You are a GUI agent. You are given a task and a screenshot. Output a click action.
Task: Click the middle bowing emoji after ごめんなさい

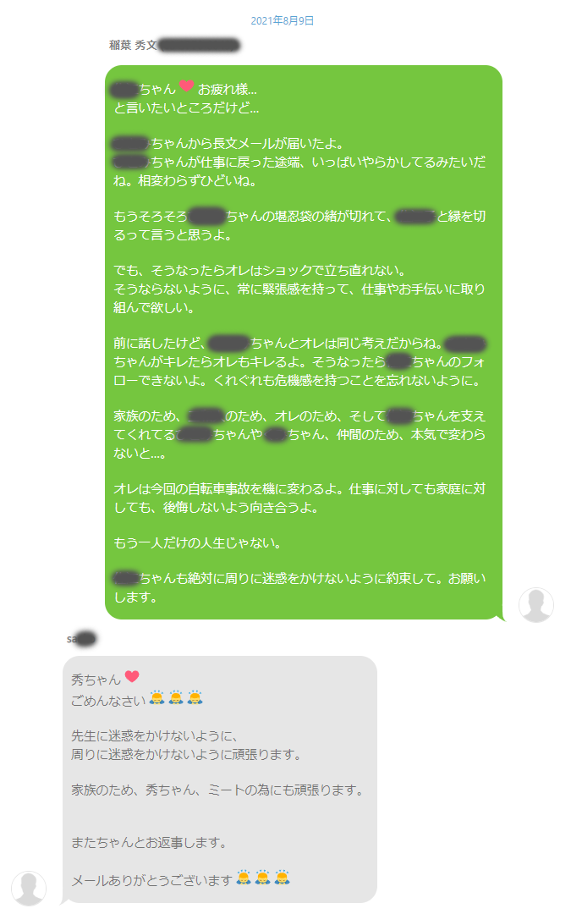point(176,697)
